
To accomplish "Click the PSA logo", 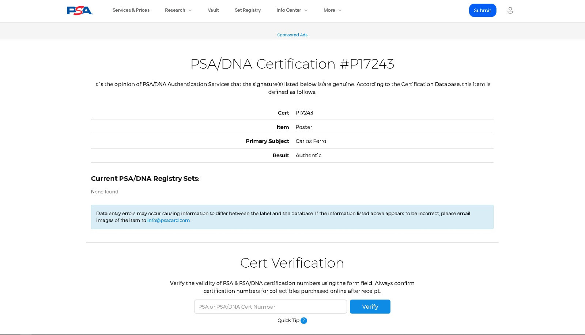I will 80,10.
